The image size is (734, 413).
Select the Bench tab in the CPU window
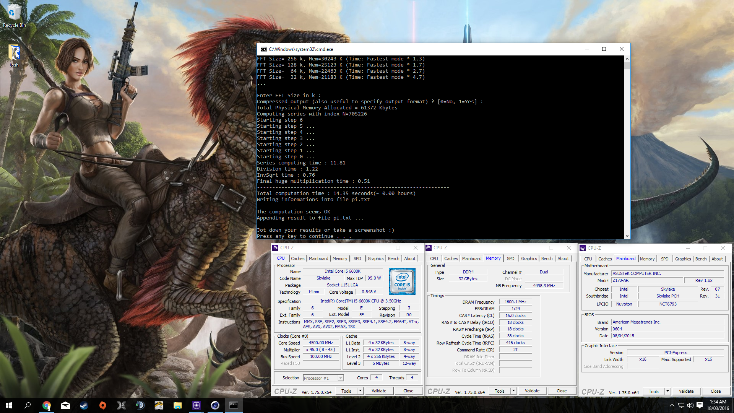pos(393,259)
